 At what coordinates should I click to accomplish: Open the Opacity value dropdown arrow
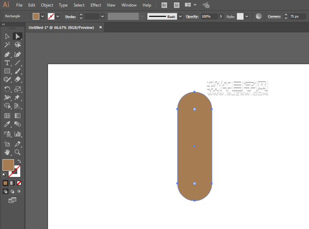pos(221,16)
